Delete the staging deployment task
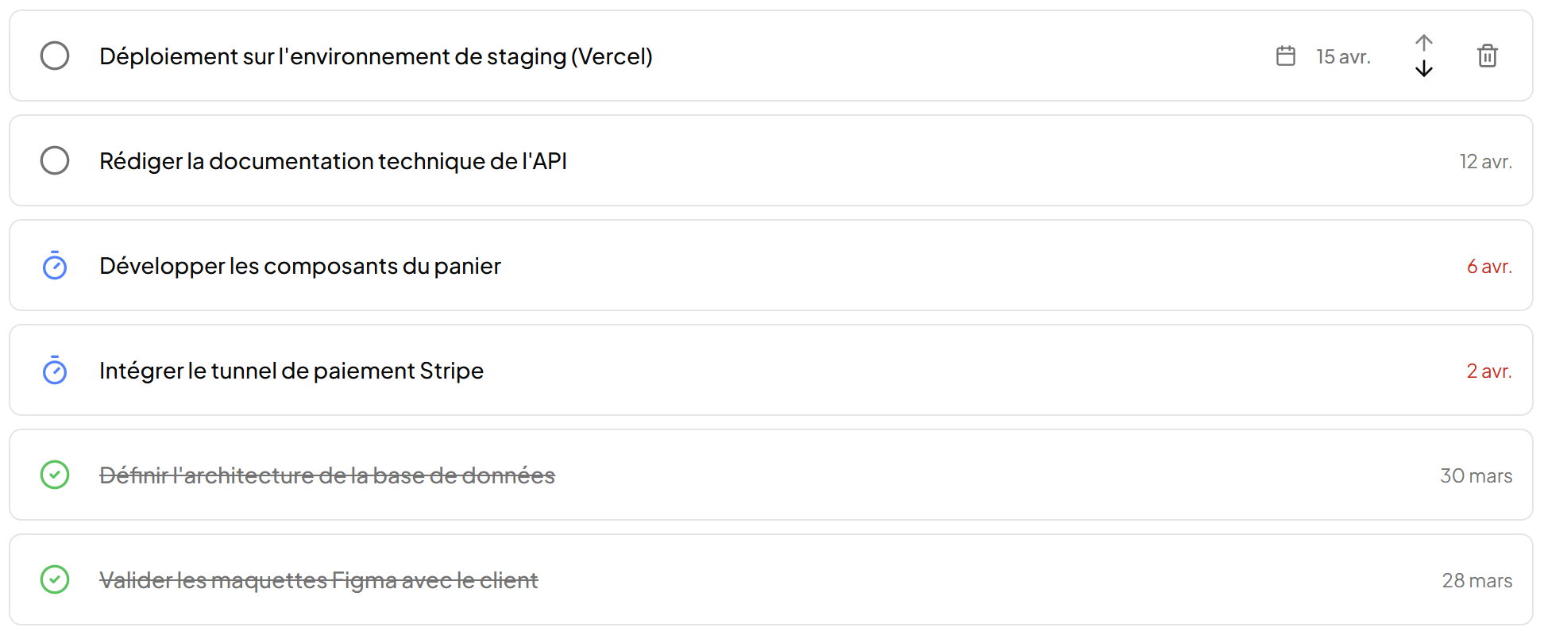Screen dimensions: 1544x631 click(1487, 56)
